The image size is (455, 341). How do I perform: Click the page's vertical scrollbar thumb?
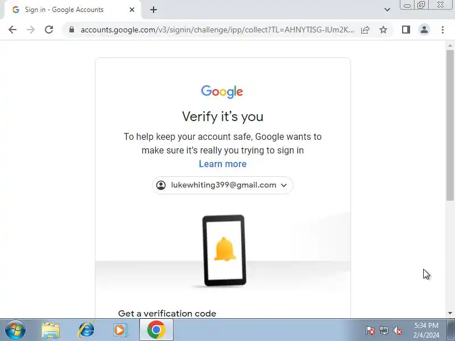tap(450, 125)
